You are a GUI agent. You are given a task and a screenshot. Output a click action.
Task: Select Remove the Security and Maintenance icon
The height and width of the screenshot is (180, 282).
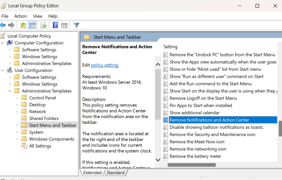(212, 135)
